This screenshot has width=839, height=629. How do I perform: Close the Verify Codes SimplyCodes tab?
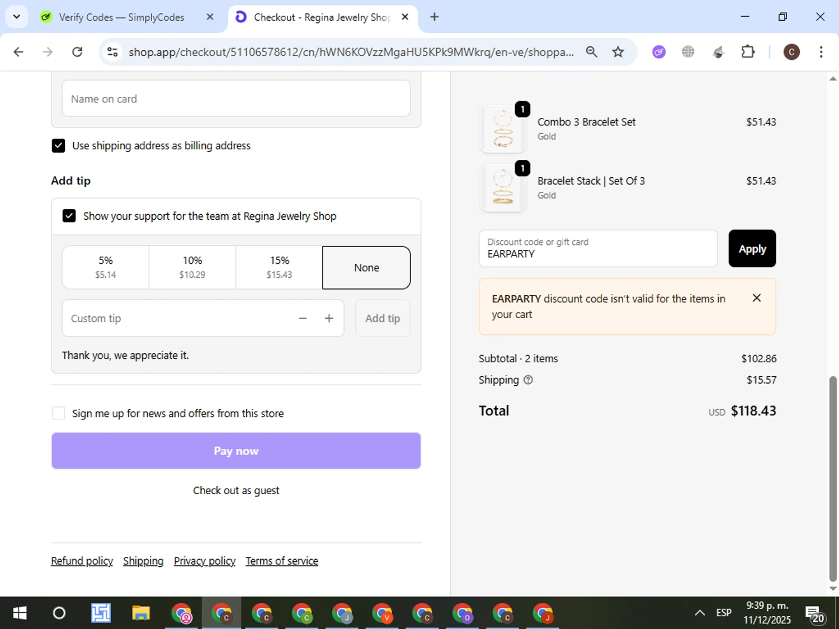[x=210, y=17]
